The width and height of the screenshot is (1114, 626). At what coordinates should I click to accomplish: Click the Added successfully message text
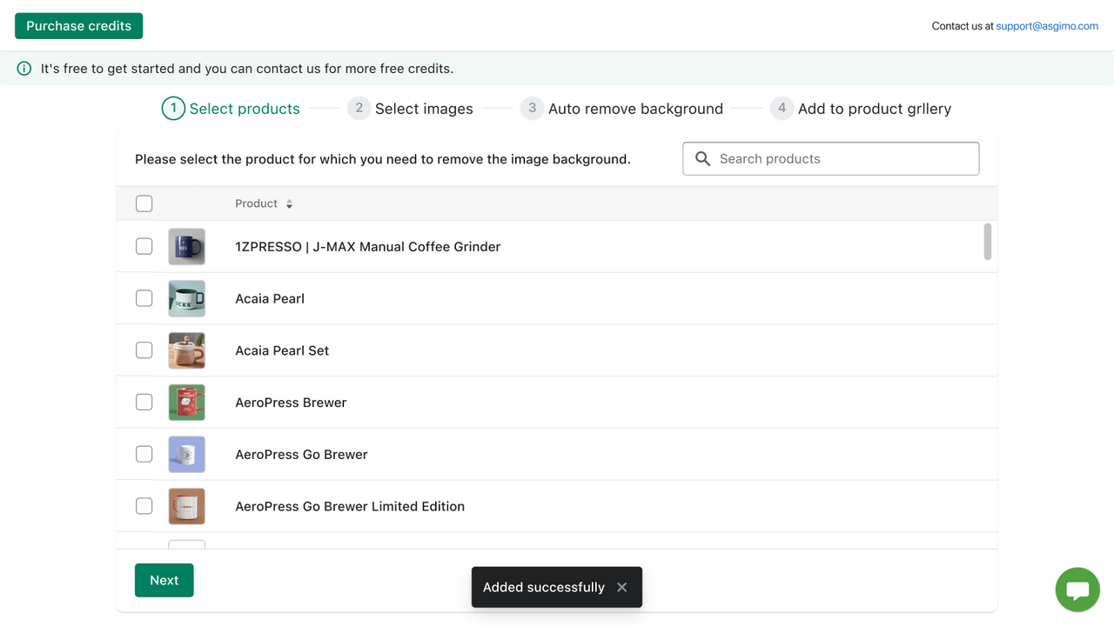543,587
